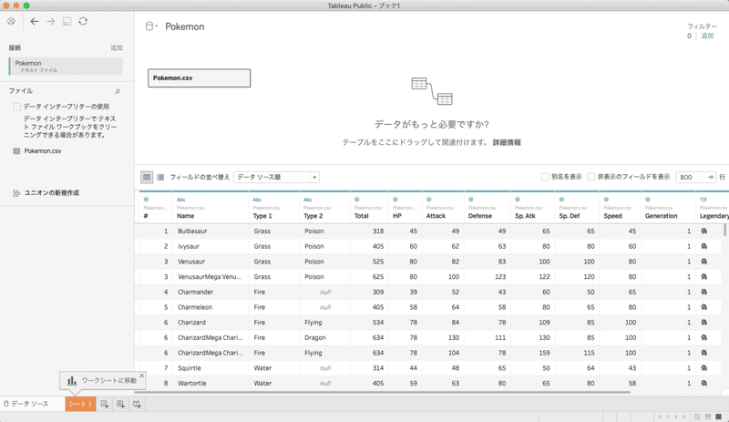Change data type icon of Sp. Def

pos(561,199)
